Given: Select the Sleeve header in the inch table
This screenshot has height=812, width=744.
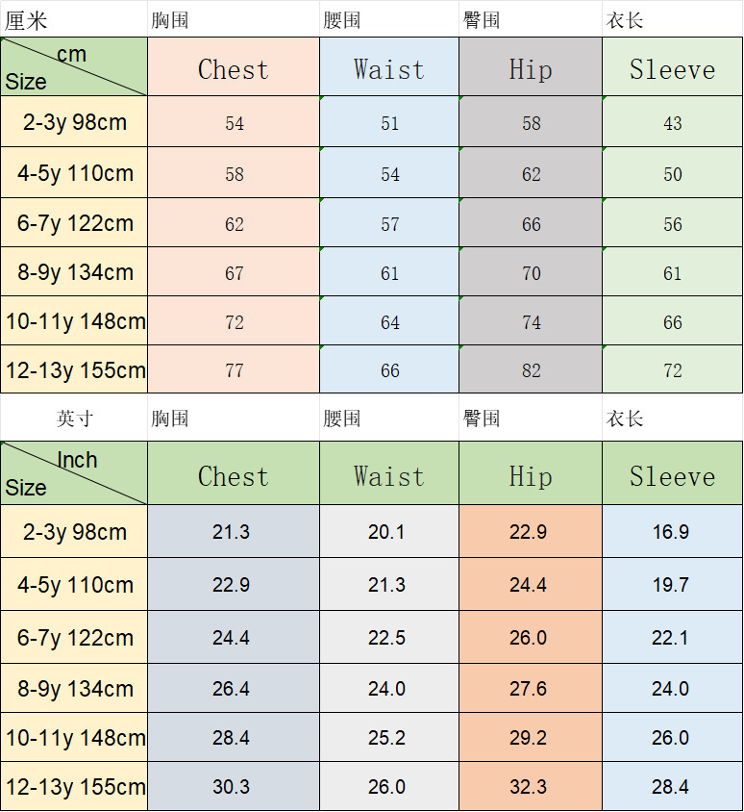Looking at the screenshot, I should point(672,476).
